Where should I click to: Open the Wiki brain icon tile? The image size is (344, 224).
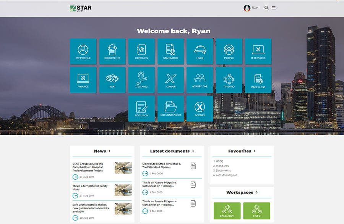click(x=112, y=80)
